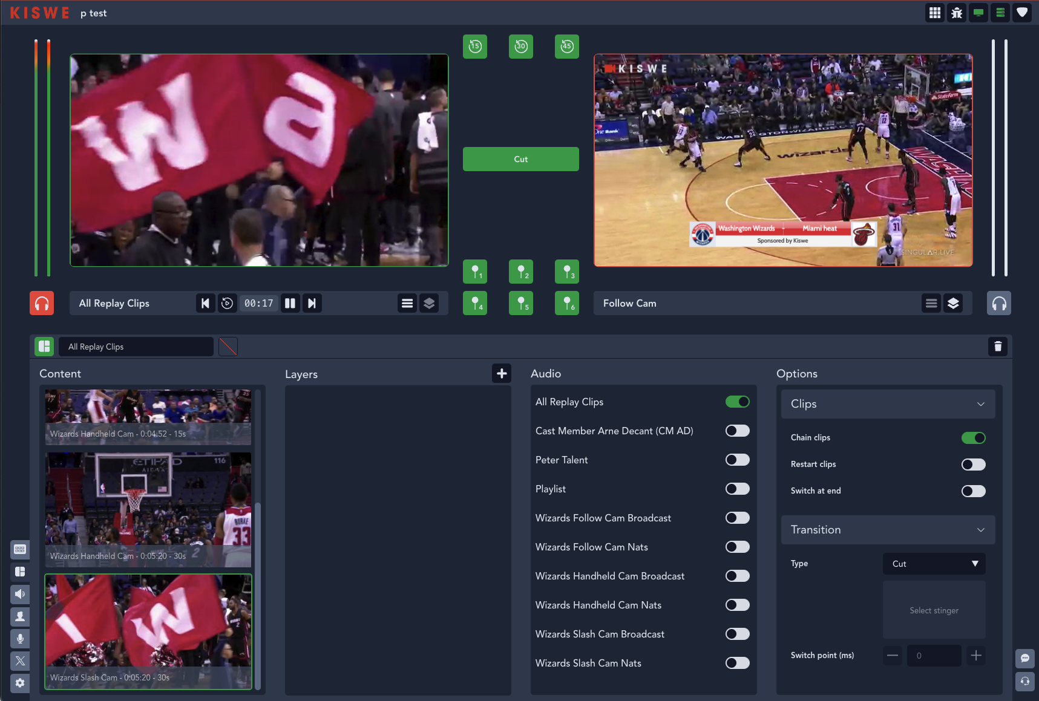Image resolution: width=1039 pixels, height=701 pixels.
Task: Turn off All Replay Clips audio
Action: [738, 402]
